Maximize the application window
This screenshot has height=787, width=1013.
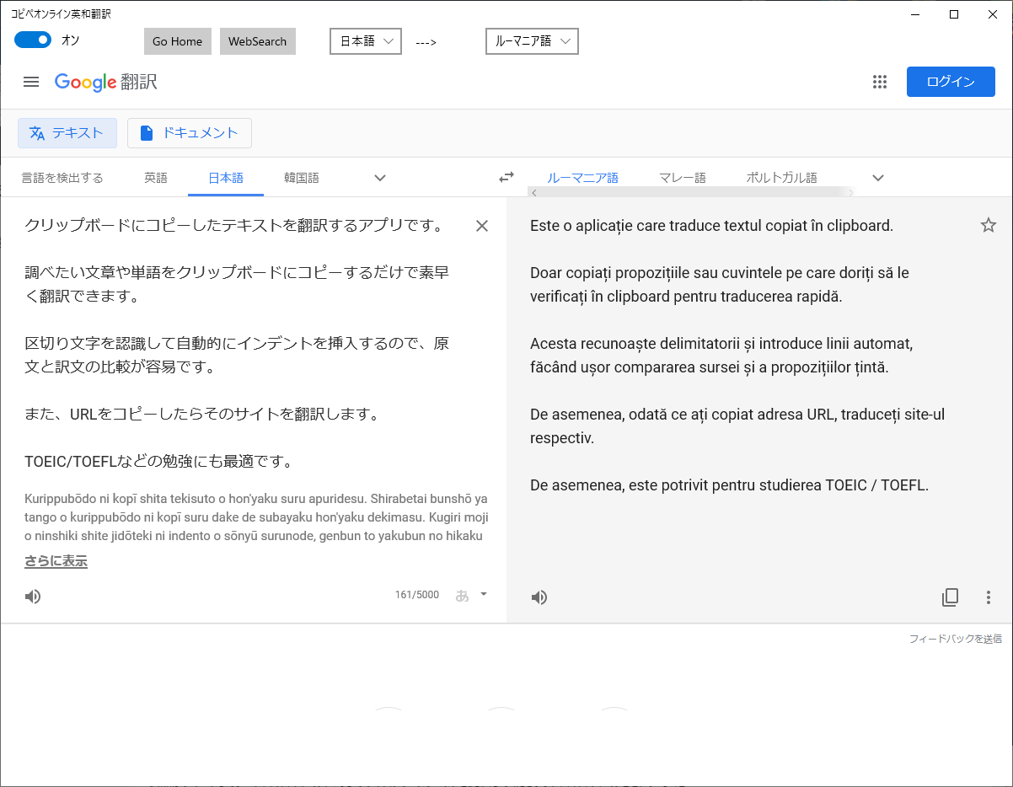[954, 13]
